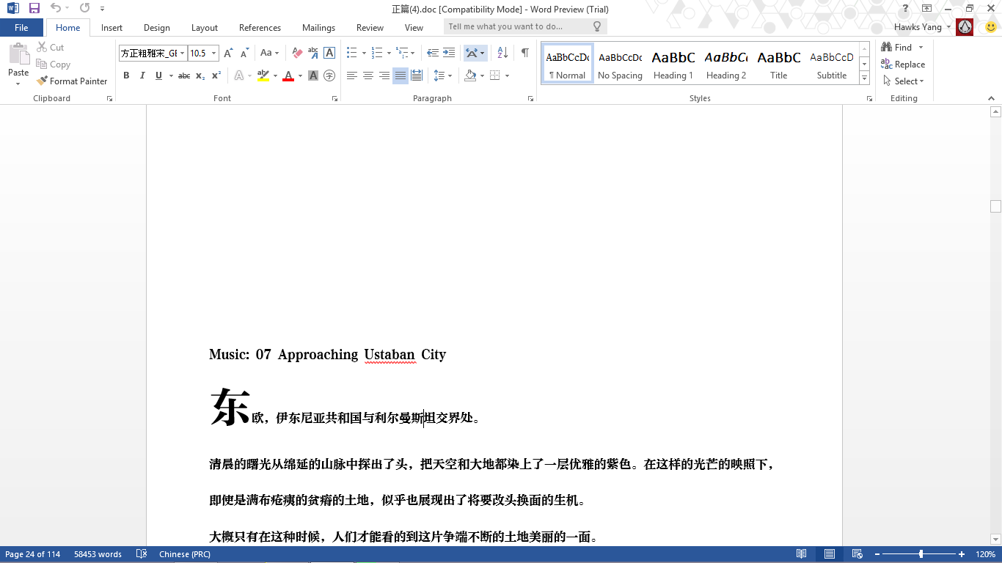Open the font color red swatch button
Image resolution: width=1002 pixels, height=563 pixels.
pos(288,76)
